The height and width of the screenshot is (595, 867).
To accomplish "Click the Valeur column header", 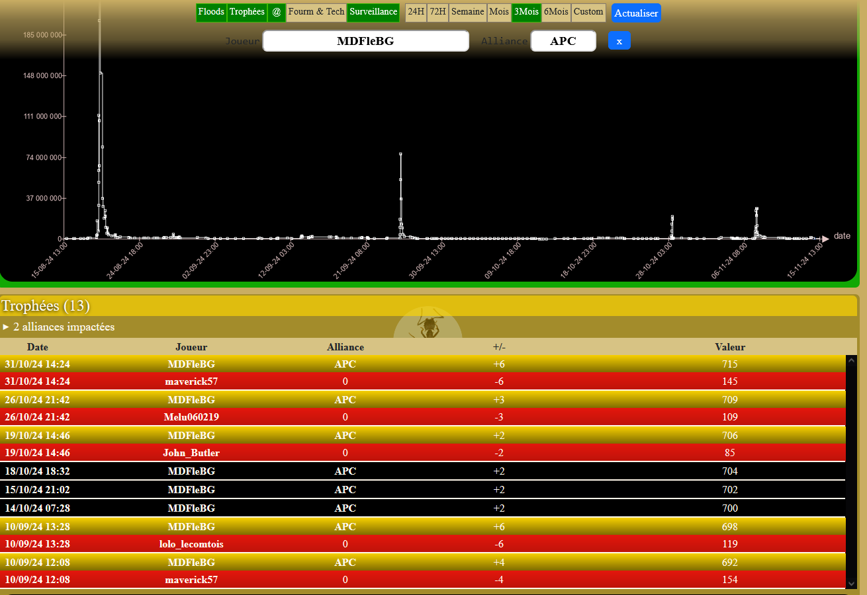I will click(x=730, y=347).
